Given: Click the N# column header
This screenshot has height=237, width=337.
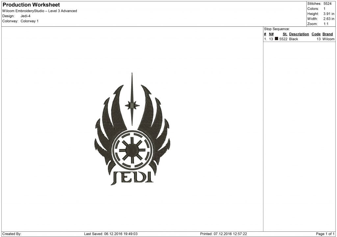Looking at the screenshot, I should pos(271,34).
